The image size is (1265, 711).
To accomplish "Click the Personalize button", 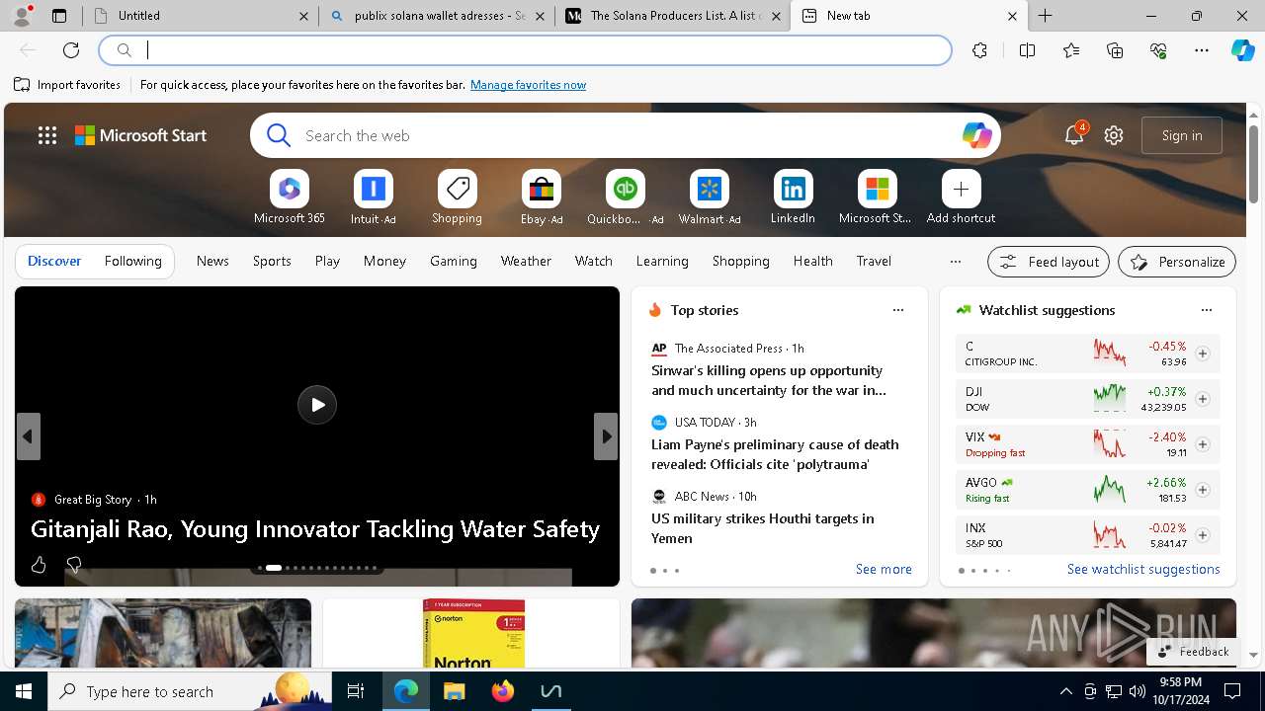I will point(1177,262).
